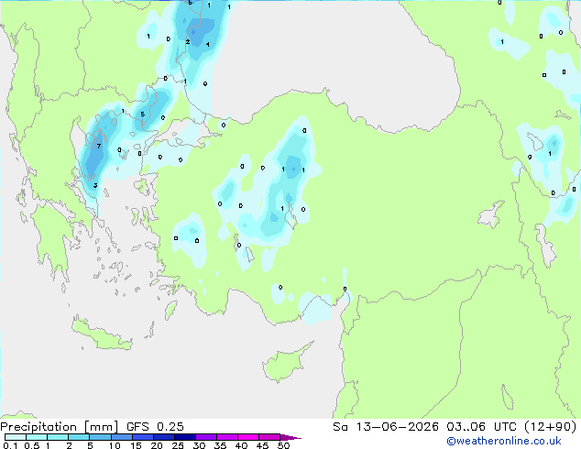Viewport: 581px width, 449px height.
Task: Click the precipitation value '3' on the map
Action: tap(95, 185)
